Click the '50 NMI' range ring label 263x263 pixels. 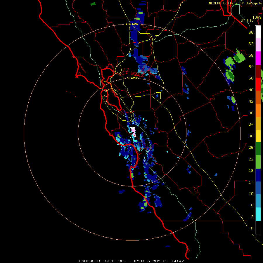tap(132, 78)
